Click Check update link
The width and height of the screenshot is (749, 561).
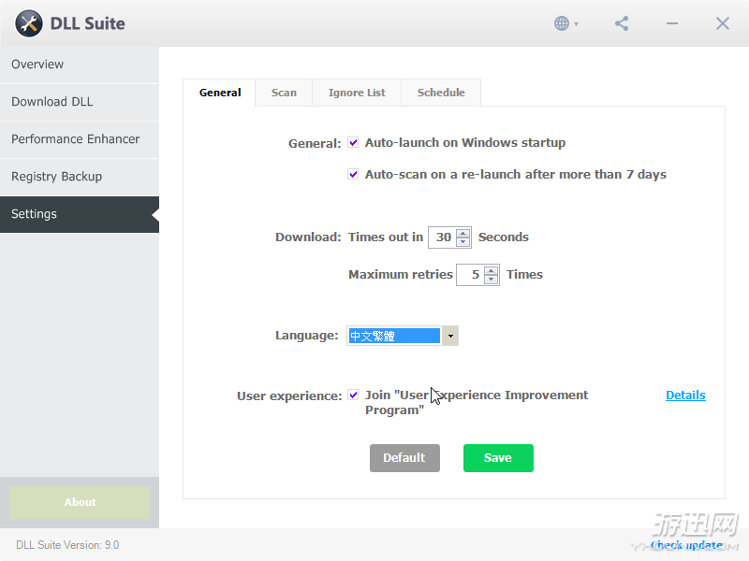coord(686,545)
